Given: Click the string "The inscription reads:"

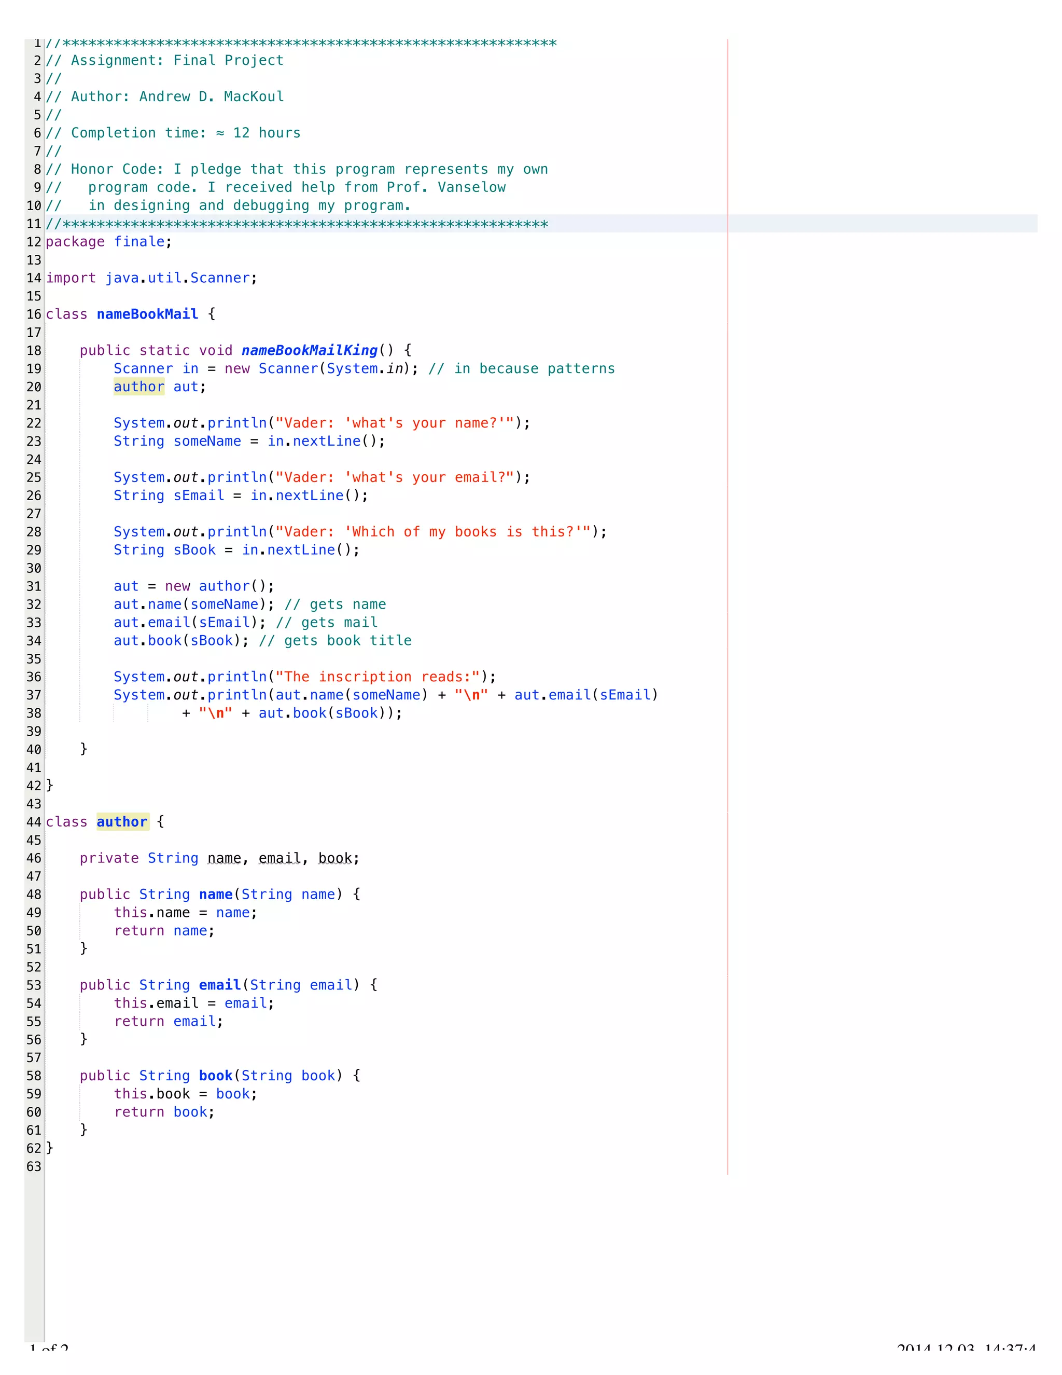Looking at the screenshot, I should click(378, 677).
